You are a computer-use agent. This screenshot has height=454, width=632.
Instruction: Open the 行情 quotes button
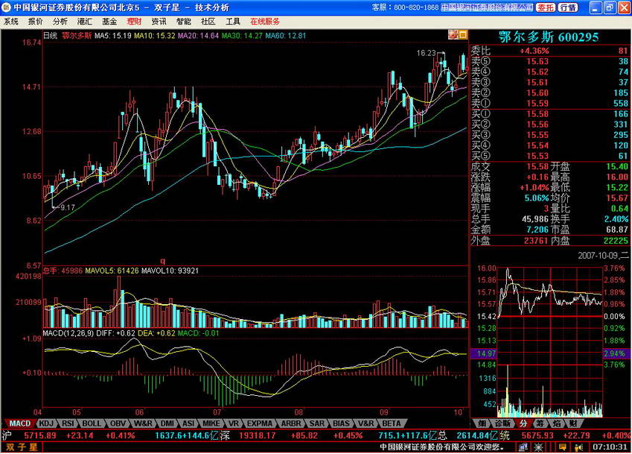pyautogui.click(x=568, y=7)
